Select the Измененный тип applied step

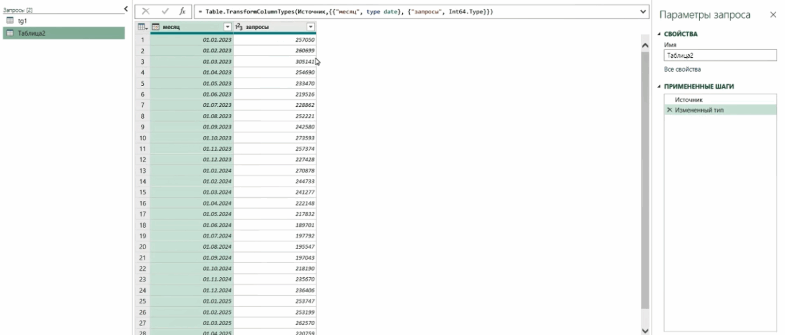click(x=720, y=110)
